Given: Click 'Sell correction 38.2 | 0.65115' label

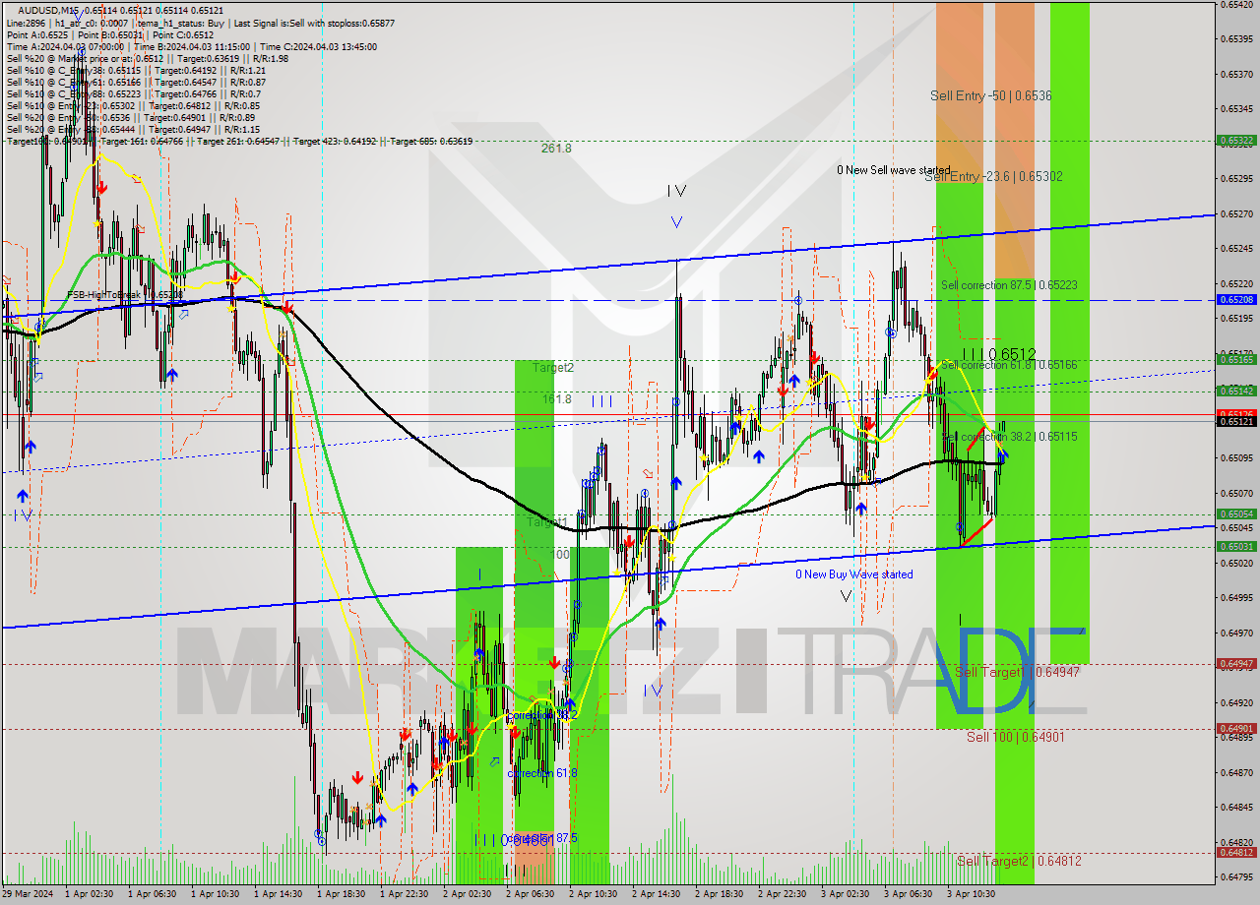Looking at the screenshot, I should point(1009,436).
